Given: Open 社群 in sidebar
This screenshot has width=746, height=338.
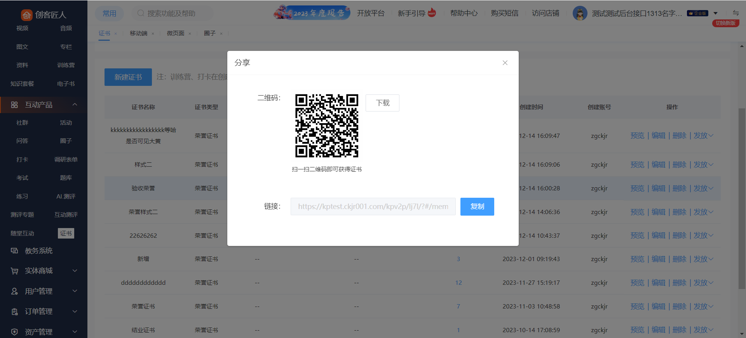Looking at the screenshot, I should (22, 122).
